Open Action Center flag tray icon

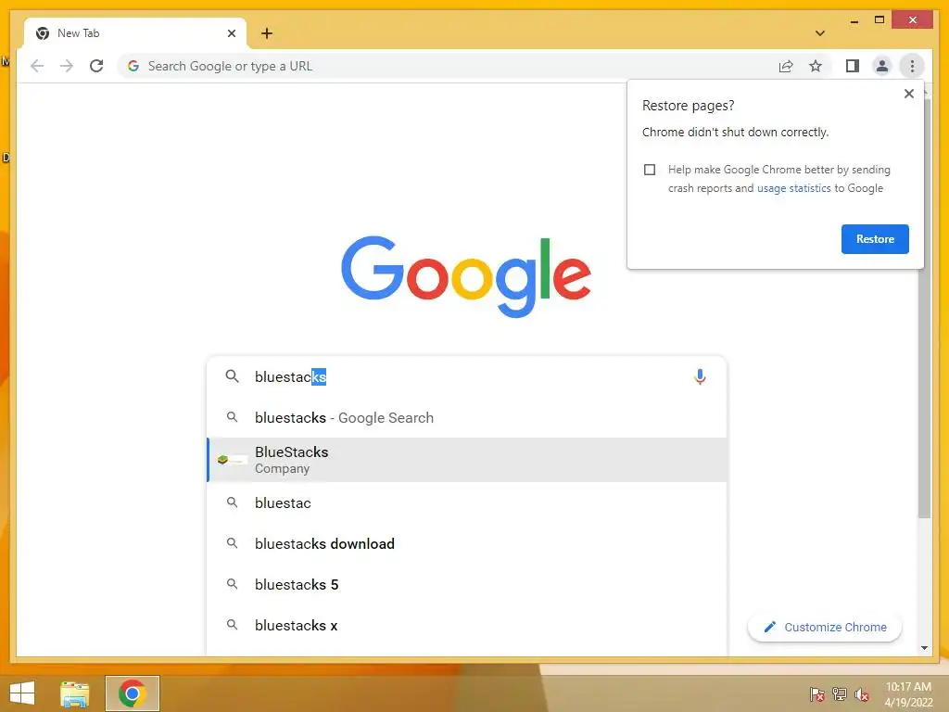coord(816,694)
